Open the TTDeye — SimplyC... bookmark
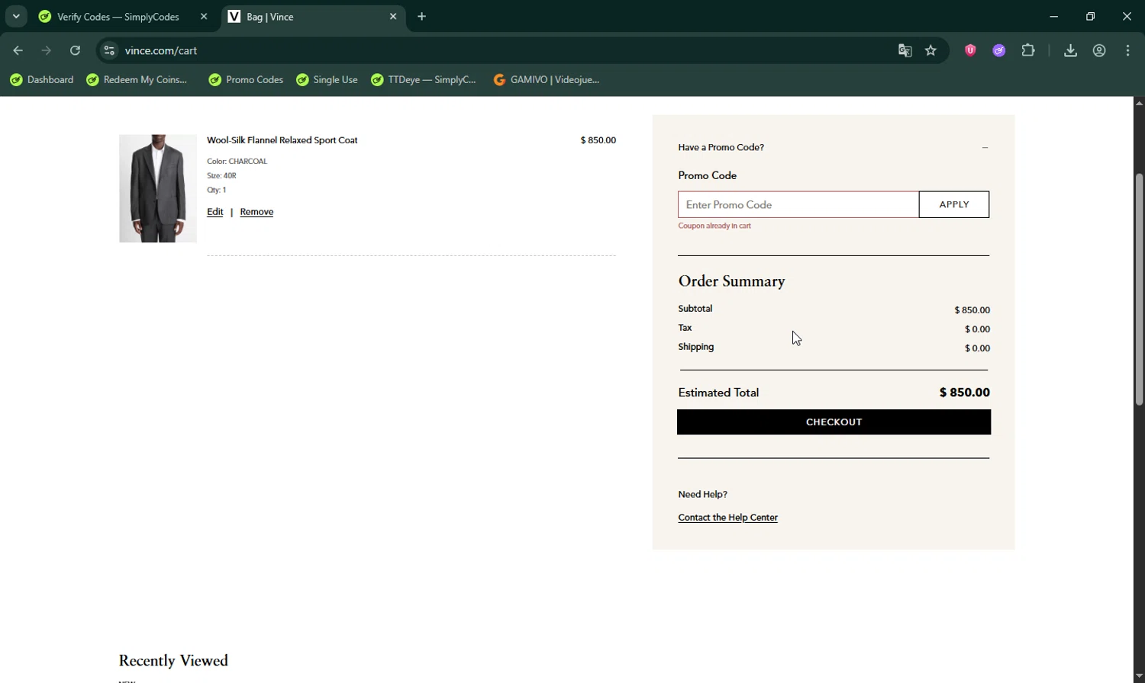The height and width of the screenshot is (683, 1145). pyautogui.click(x=424, y=80)
